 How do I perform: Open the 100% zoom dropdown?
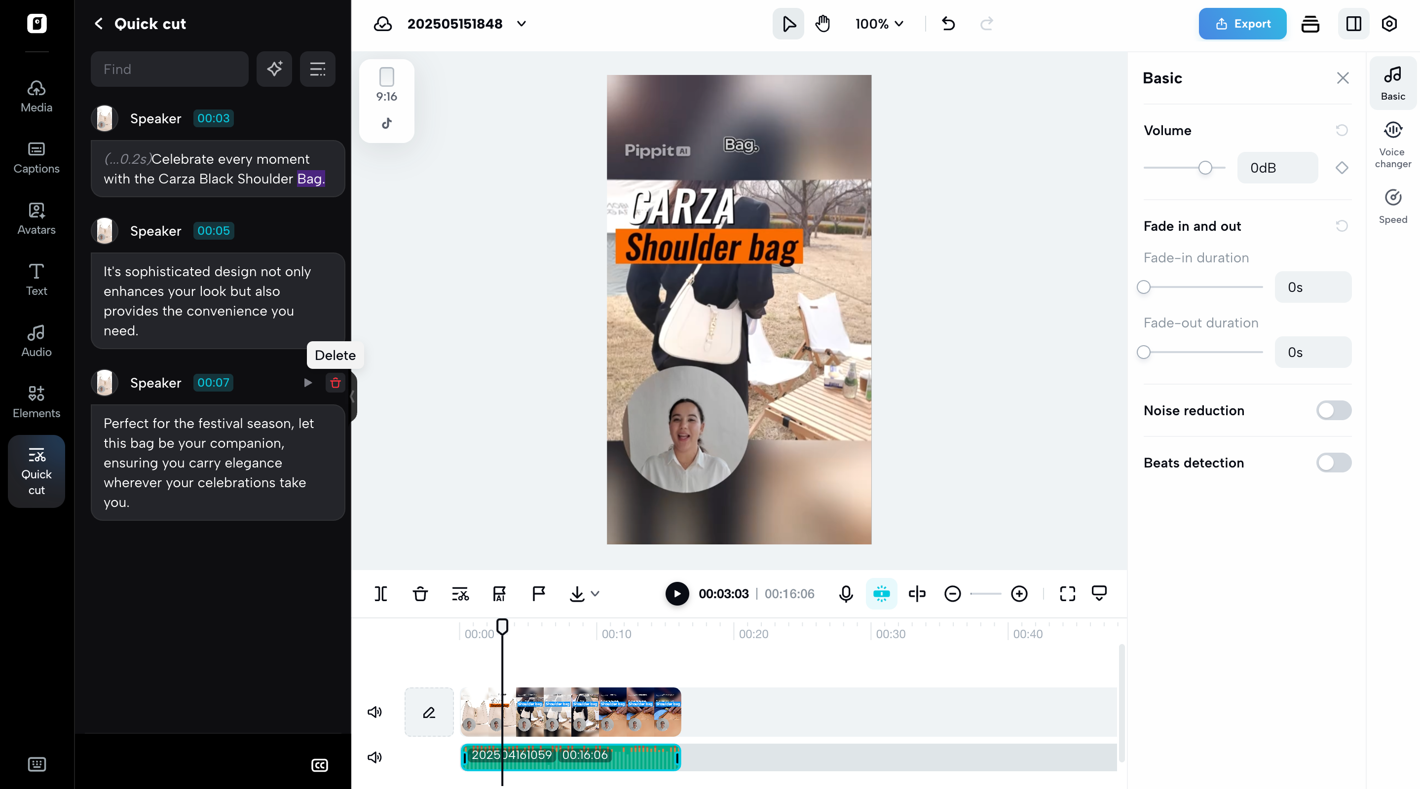click(x=879, y=24)
